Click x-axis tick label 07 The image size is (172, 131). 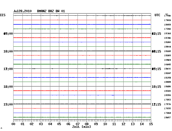[x=78, y=124]
